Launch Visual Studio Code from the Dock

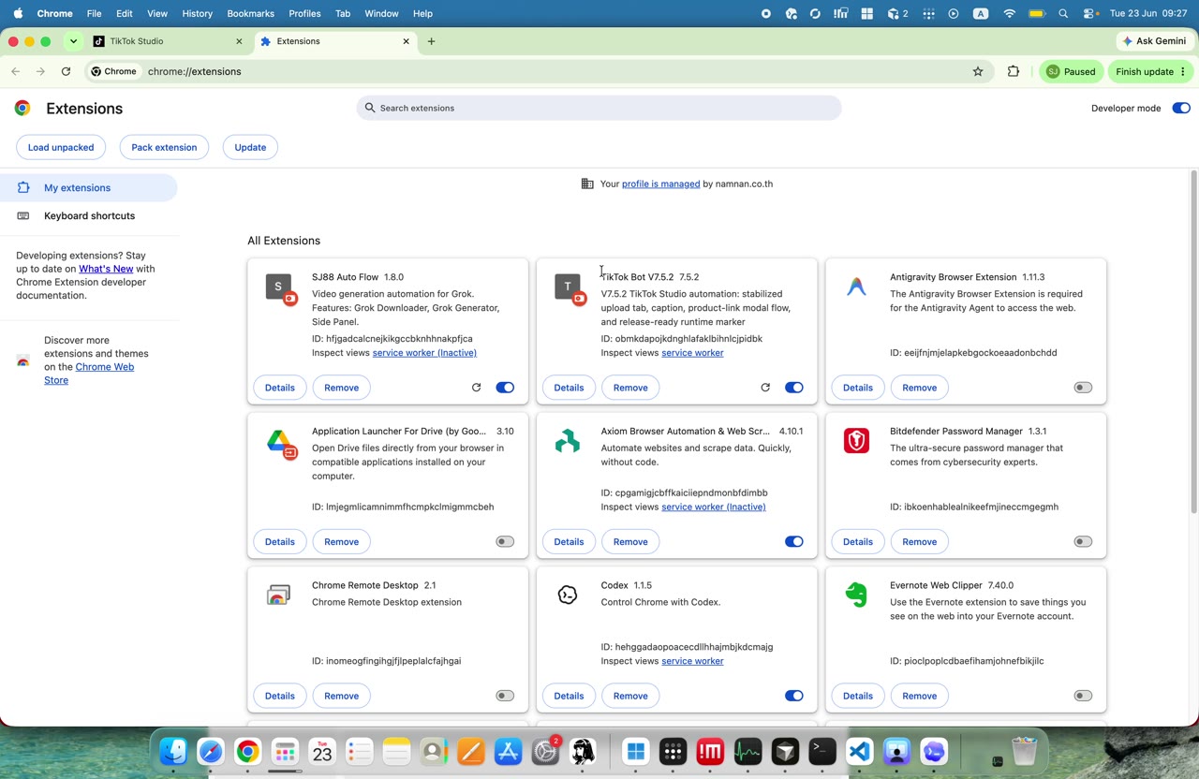[860, 751]
